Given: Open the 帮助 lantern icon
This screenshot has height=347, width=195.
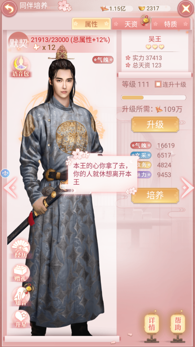Looking at the screenshot, I should click(178, 324).
